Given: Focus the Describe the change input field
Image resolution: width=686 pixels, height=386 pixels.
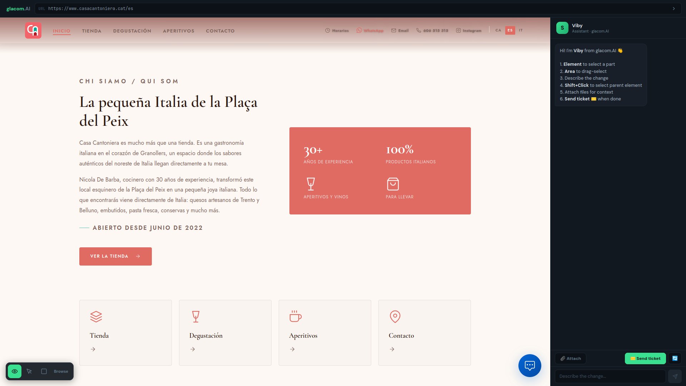Looking at the screenshot, I should point(610,376).
